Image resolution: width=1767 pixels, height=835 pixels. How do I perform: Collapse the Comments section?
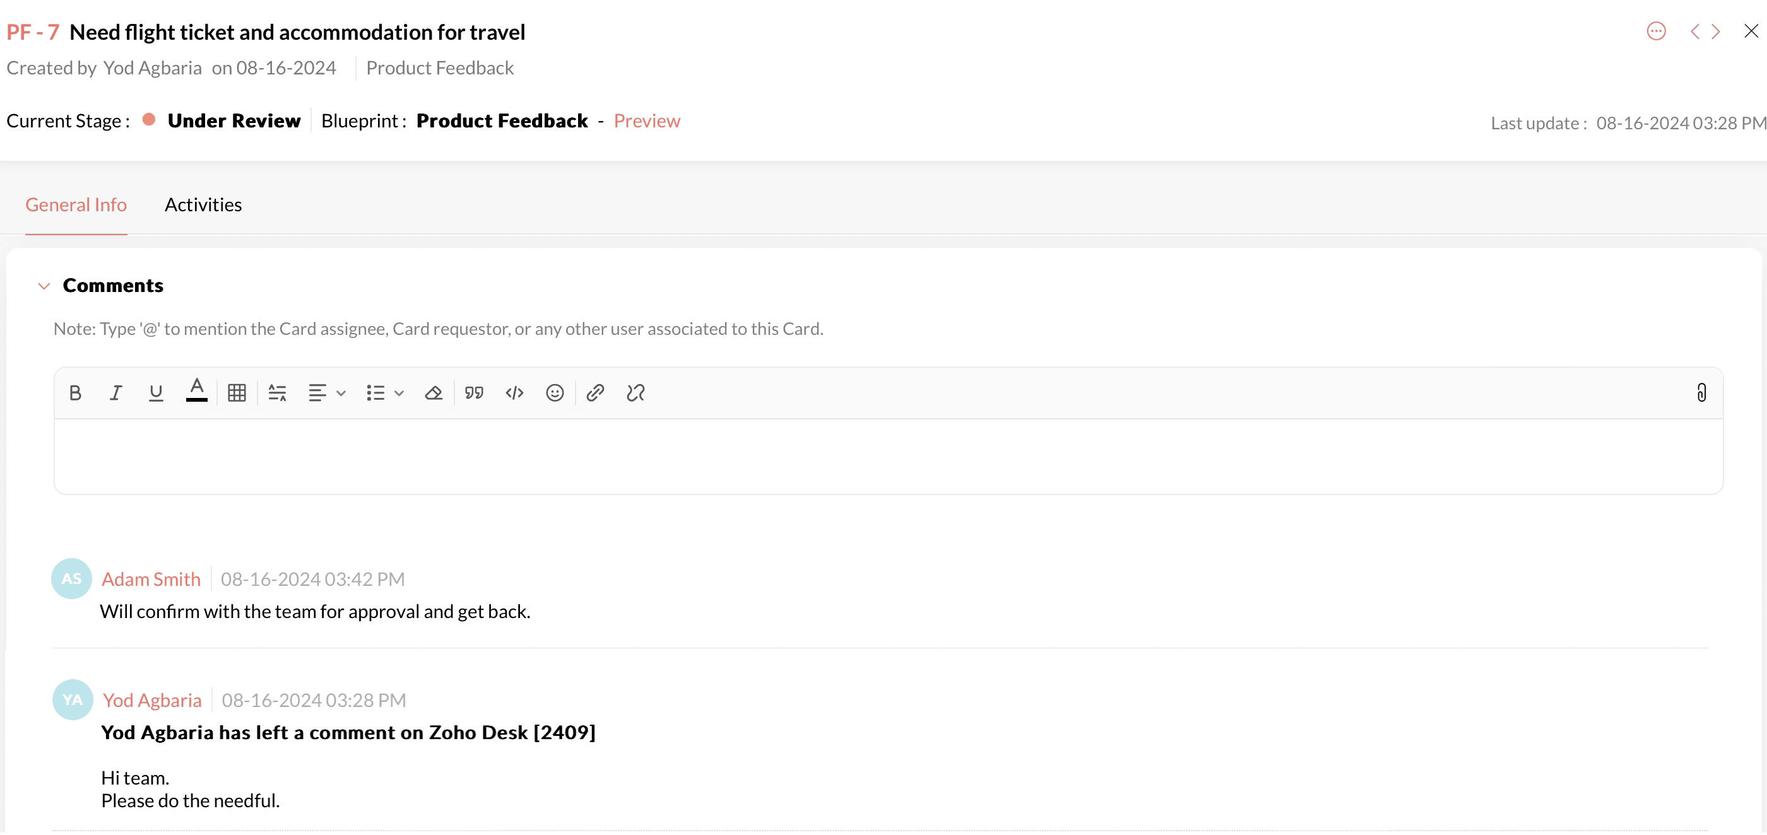coord(44,286)
